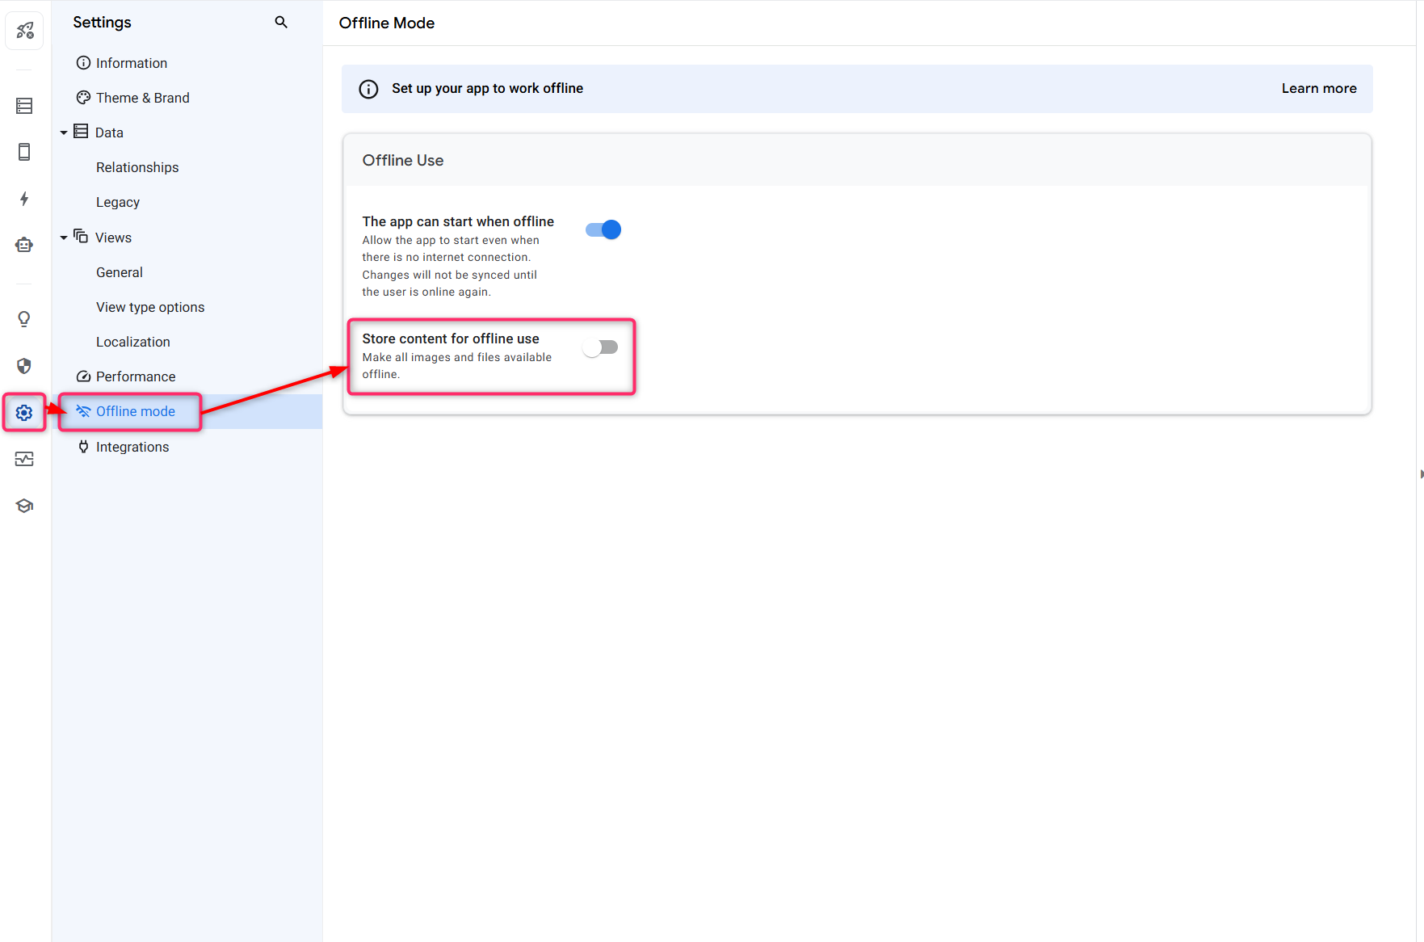Enable Store content for offline use
Screen dimensions: 1424x942
click(x=600, y=347)
